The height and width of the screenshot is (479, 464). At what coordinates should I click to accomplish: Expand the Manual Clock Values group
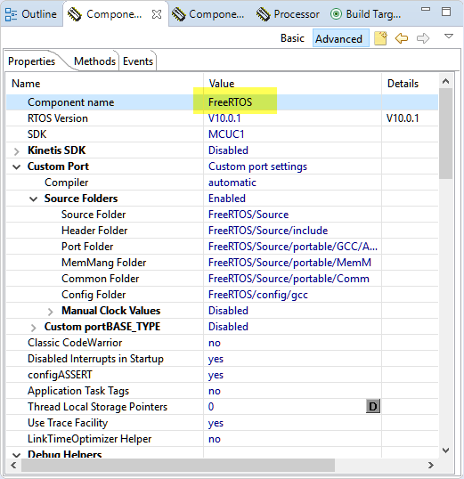pos(51,312)
